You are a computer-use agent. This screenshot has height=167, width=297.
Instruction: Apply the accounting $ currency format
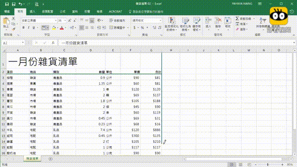point(135,28)
